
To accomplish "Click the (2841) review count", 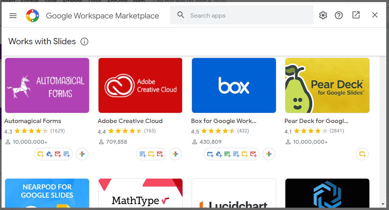I will click(337, 131).
